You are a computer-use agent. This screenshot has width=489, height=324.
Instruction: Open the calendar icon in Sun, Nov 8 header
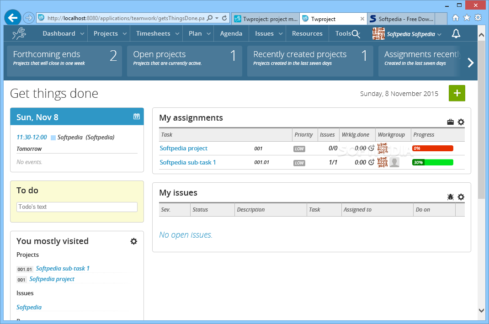[x=137, y=117]
